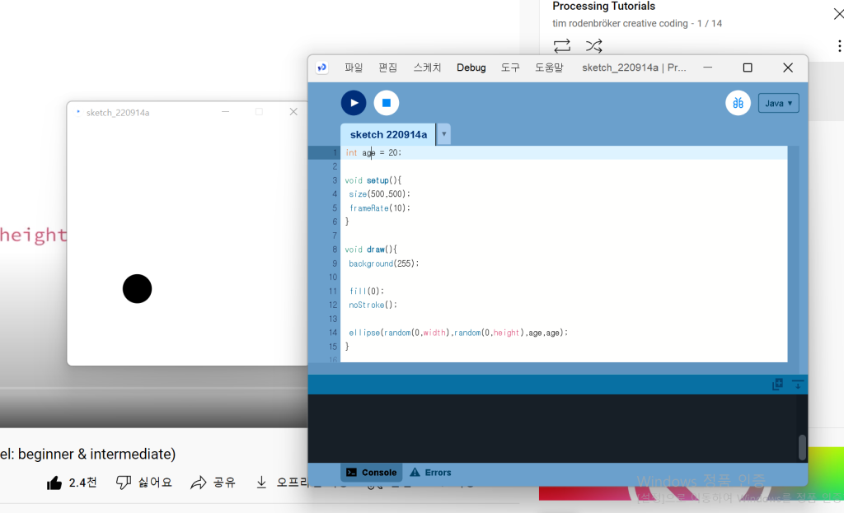The width and height of the screenshot is (844, 513).
Task: Click the 'background(255);' line
Action: pyautogui.click(x=384, y=263)
